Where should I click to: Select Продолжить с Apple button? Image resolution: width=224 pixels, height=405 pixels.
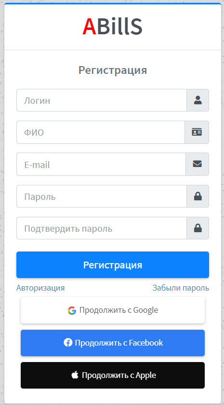tap(113, 375)
